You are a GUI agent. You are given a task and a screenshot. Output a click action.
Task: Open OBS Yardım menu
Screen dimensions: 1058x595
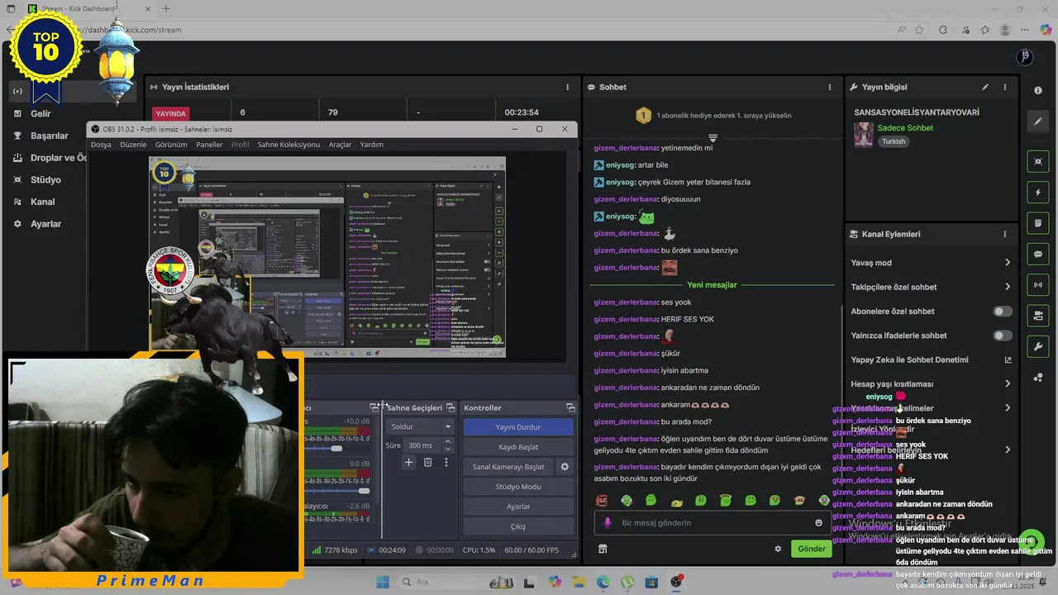pos(372,145)
